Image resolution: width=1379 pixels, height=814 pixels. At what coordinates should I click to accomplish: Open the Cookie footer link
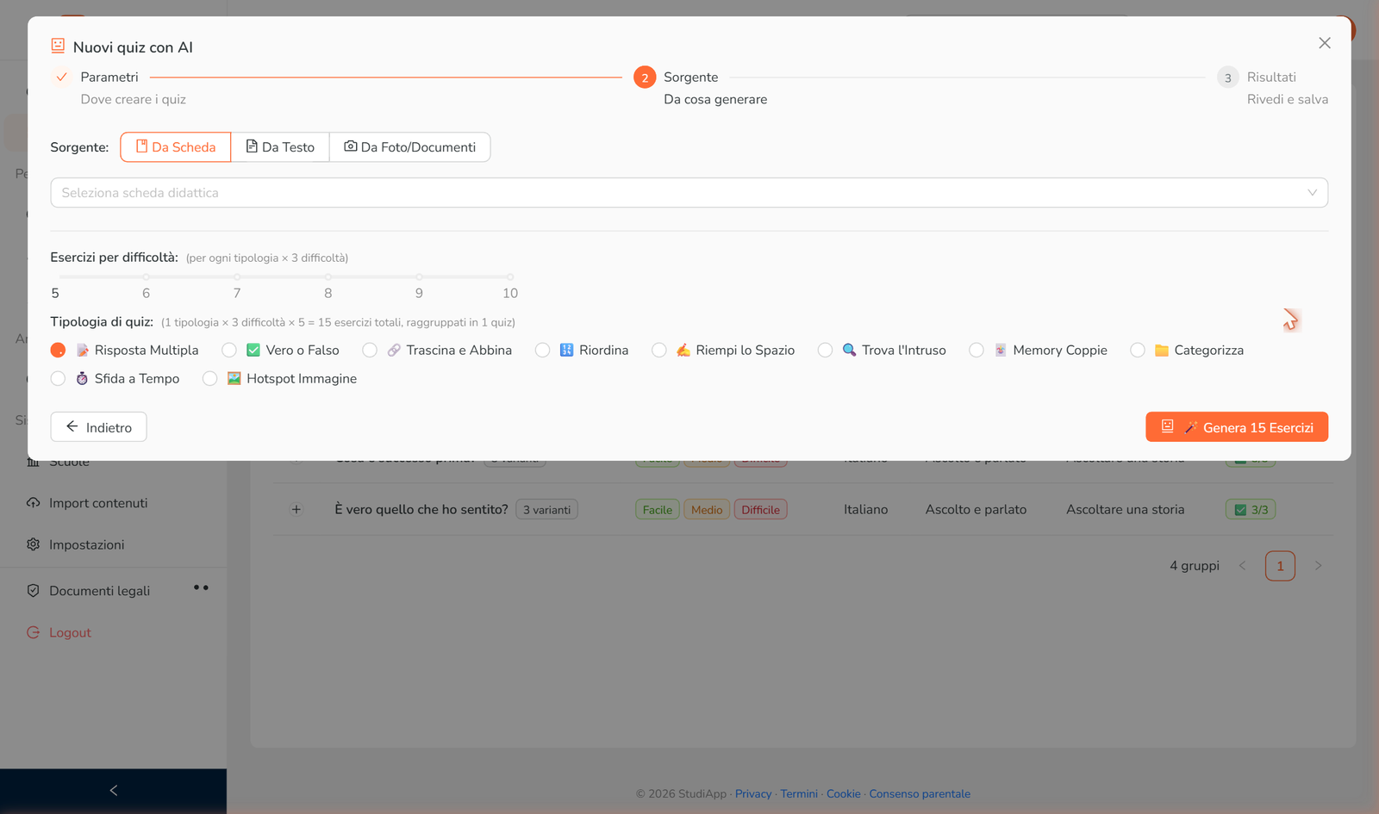click(x=844, y=794)
